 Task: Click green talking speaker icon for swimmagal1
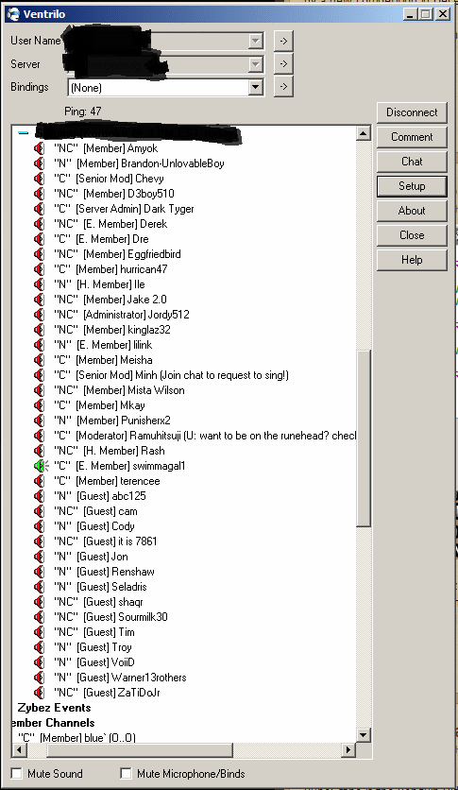pyautogui.click(x=41, y=466)
